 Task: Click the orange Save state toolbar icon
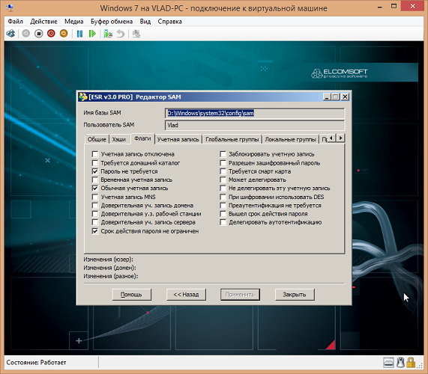64,34
